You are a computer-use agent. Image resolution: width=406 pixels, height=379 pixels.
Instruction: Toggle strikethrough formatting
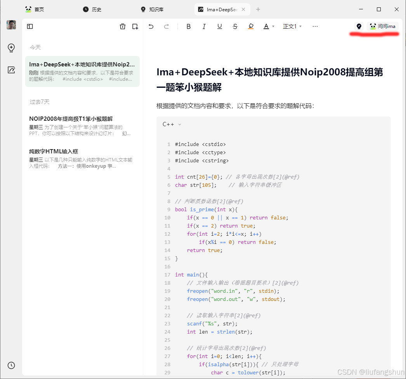(x=235, y=26)
